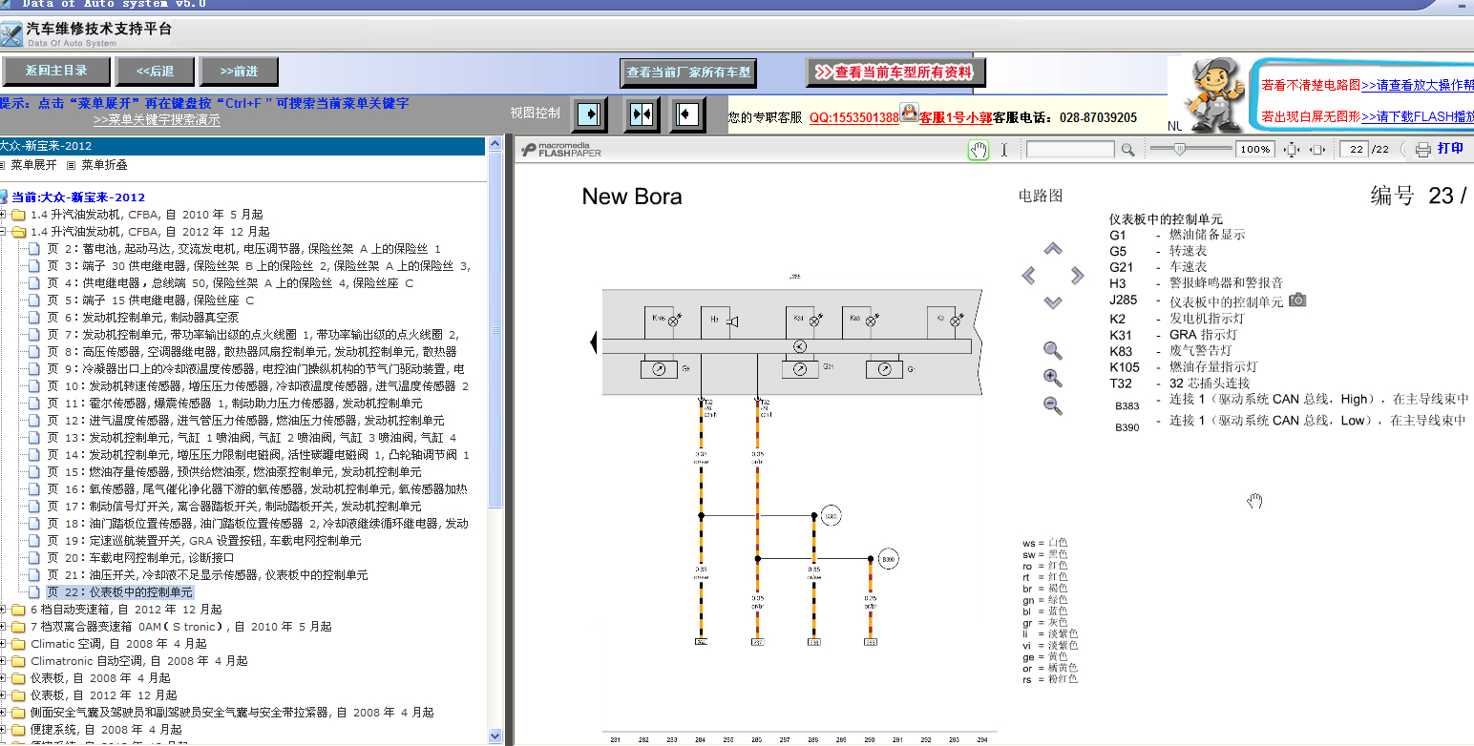The width and height of the screenshot is (1474, 746).
Task: Click the FlashPaper search magnifier icon
Action: pos(1127,150)
